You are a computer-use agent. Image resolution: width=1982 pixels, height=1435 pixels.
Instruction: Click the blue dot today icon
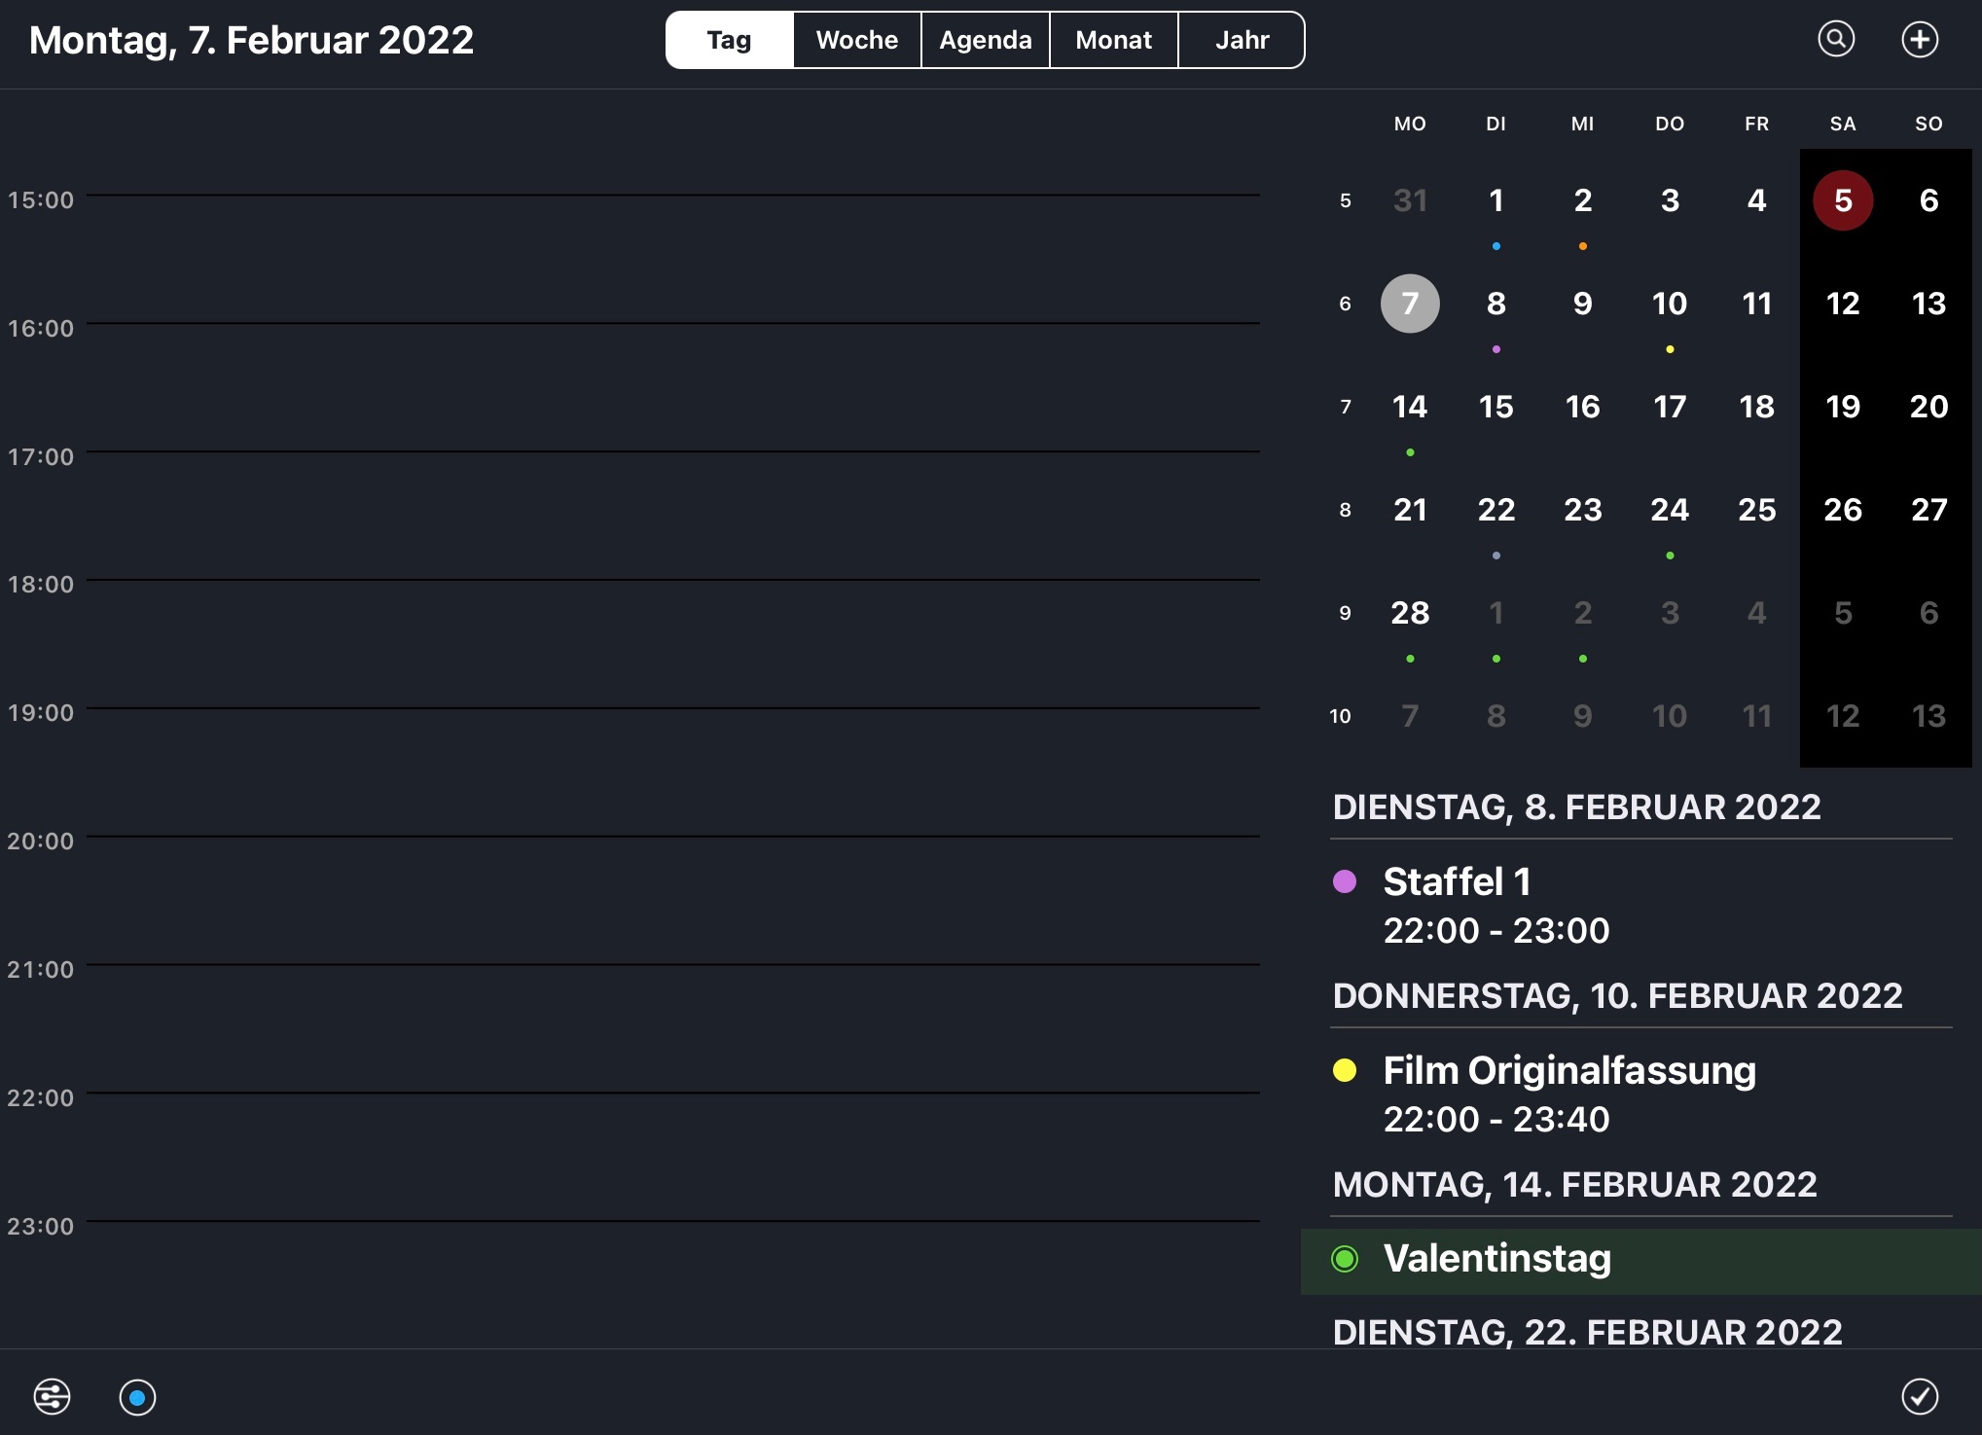click(x=137, y=1397)
